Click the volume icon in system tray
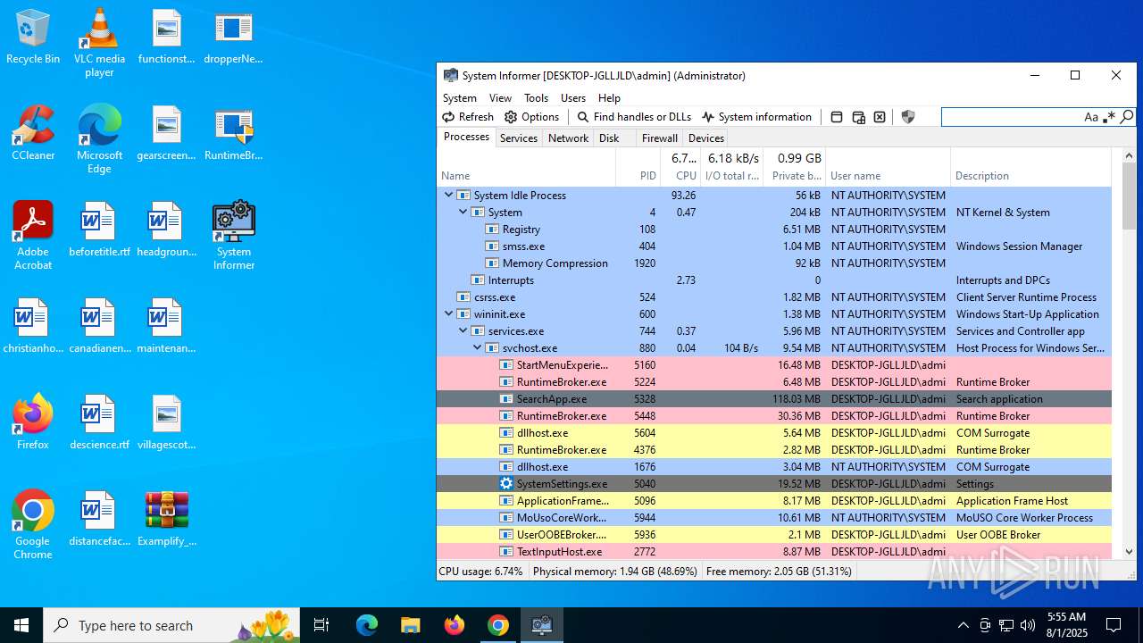The height and width of the screenshot is (643, 1143). pos(1028,625)
